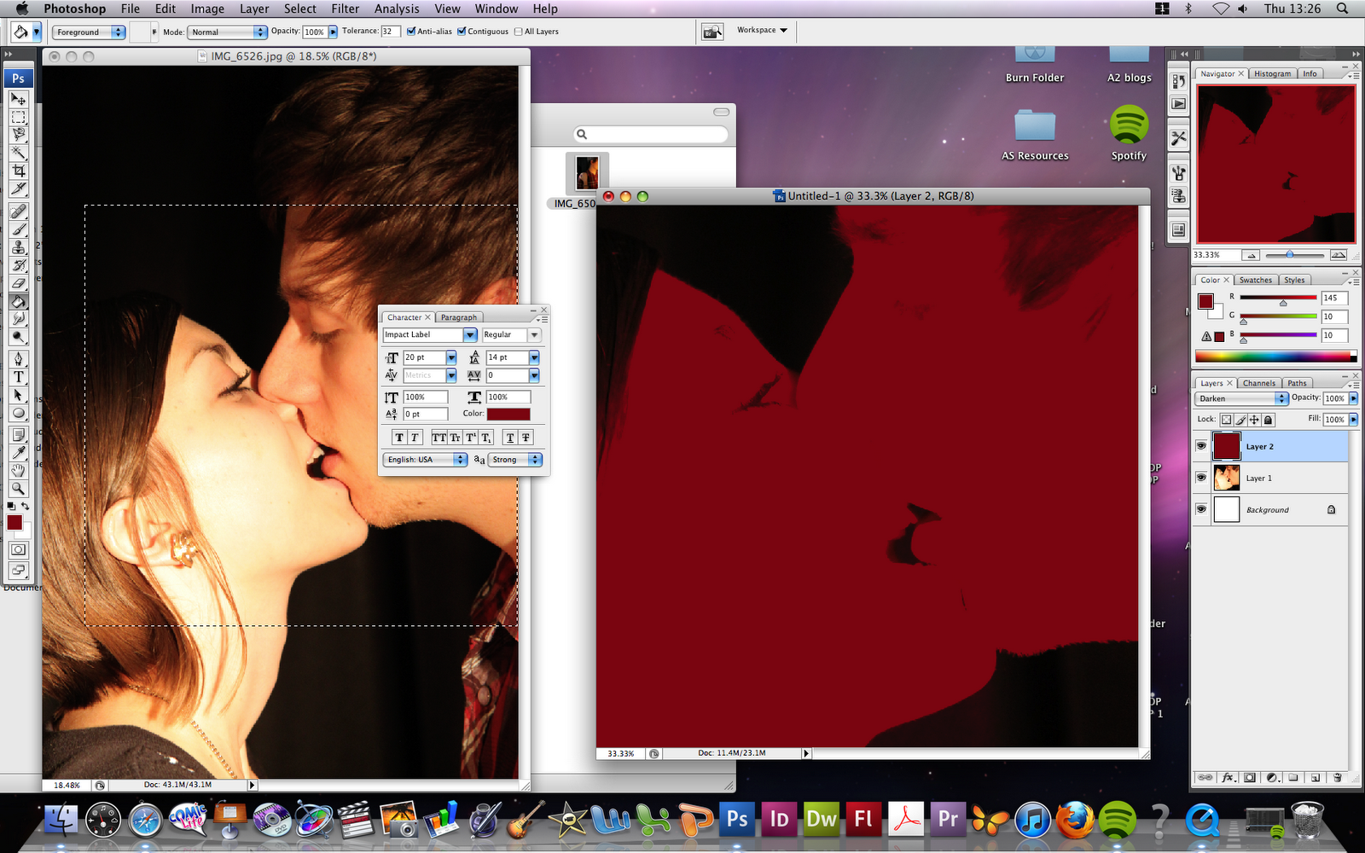Select the Eraser tool
1365x853 pixels.
coord(18,283)
